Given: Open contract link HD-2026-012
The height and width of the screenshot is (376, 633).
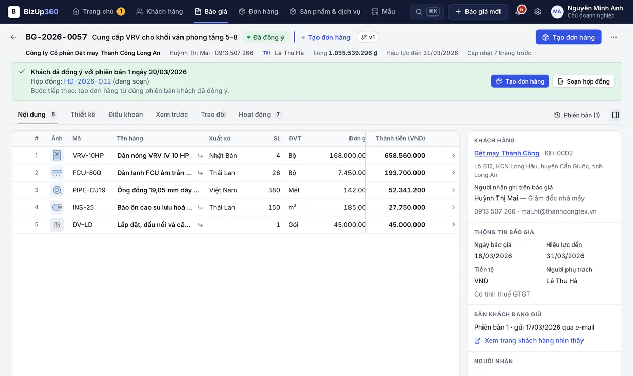Looking at the screenshot, I should pyautogui.click(x=88, y=81).
